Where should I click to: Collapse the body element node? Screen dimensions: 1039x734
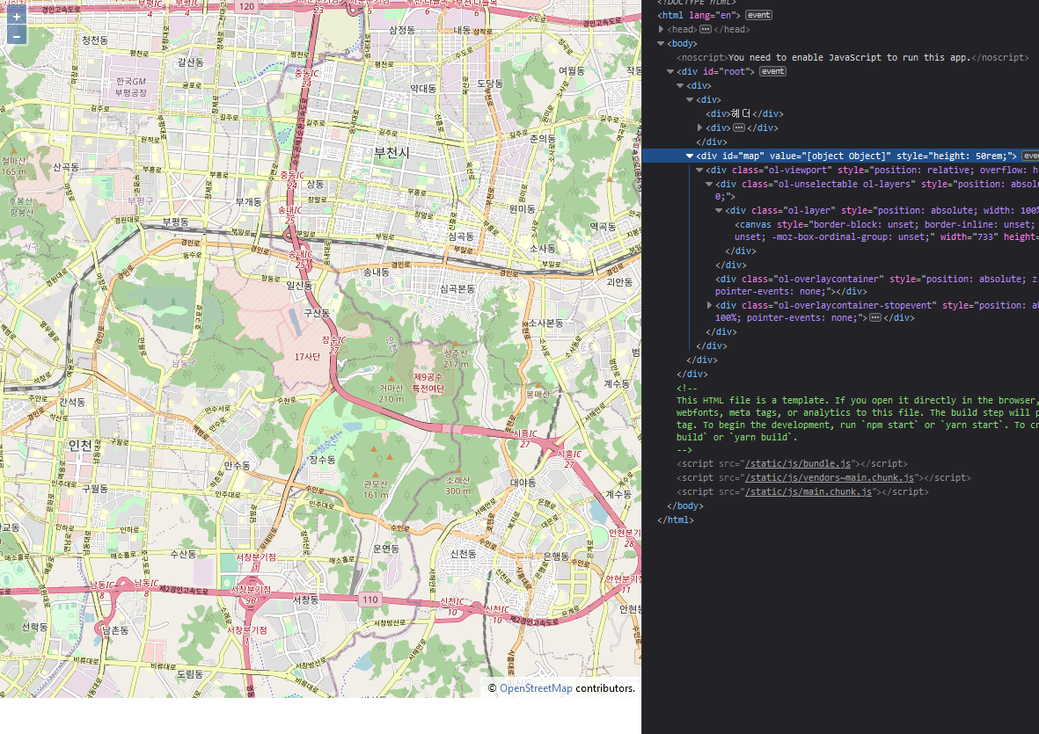coord(661,44)
